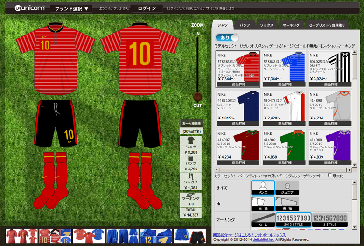Select the green NIKE 414902 shirt

(x=284, y=147)
